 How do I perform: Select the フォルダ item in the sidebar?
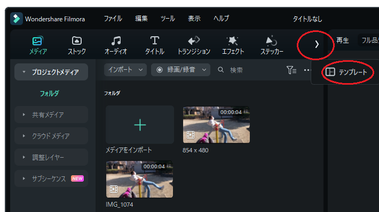[x=49, y=93]
